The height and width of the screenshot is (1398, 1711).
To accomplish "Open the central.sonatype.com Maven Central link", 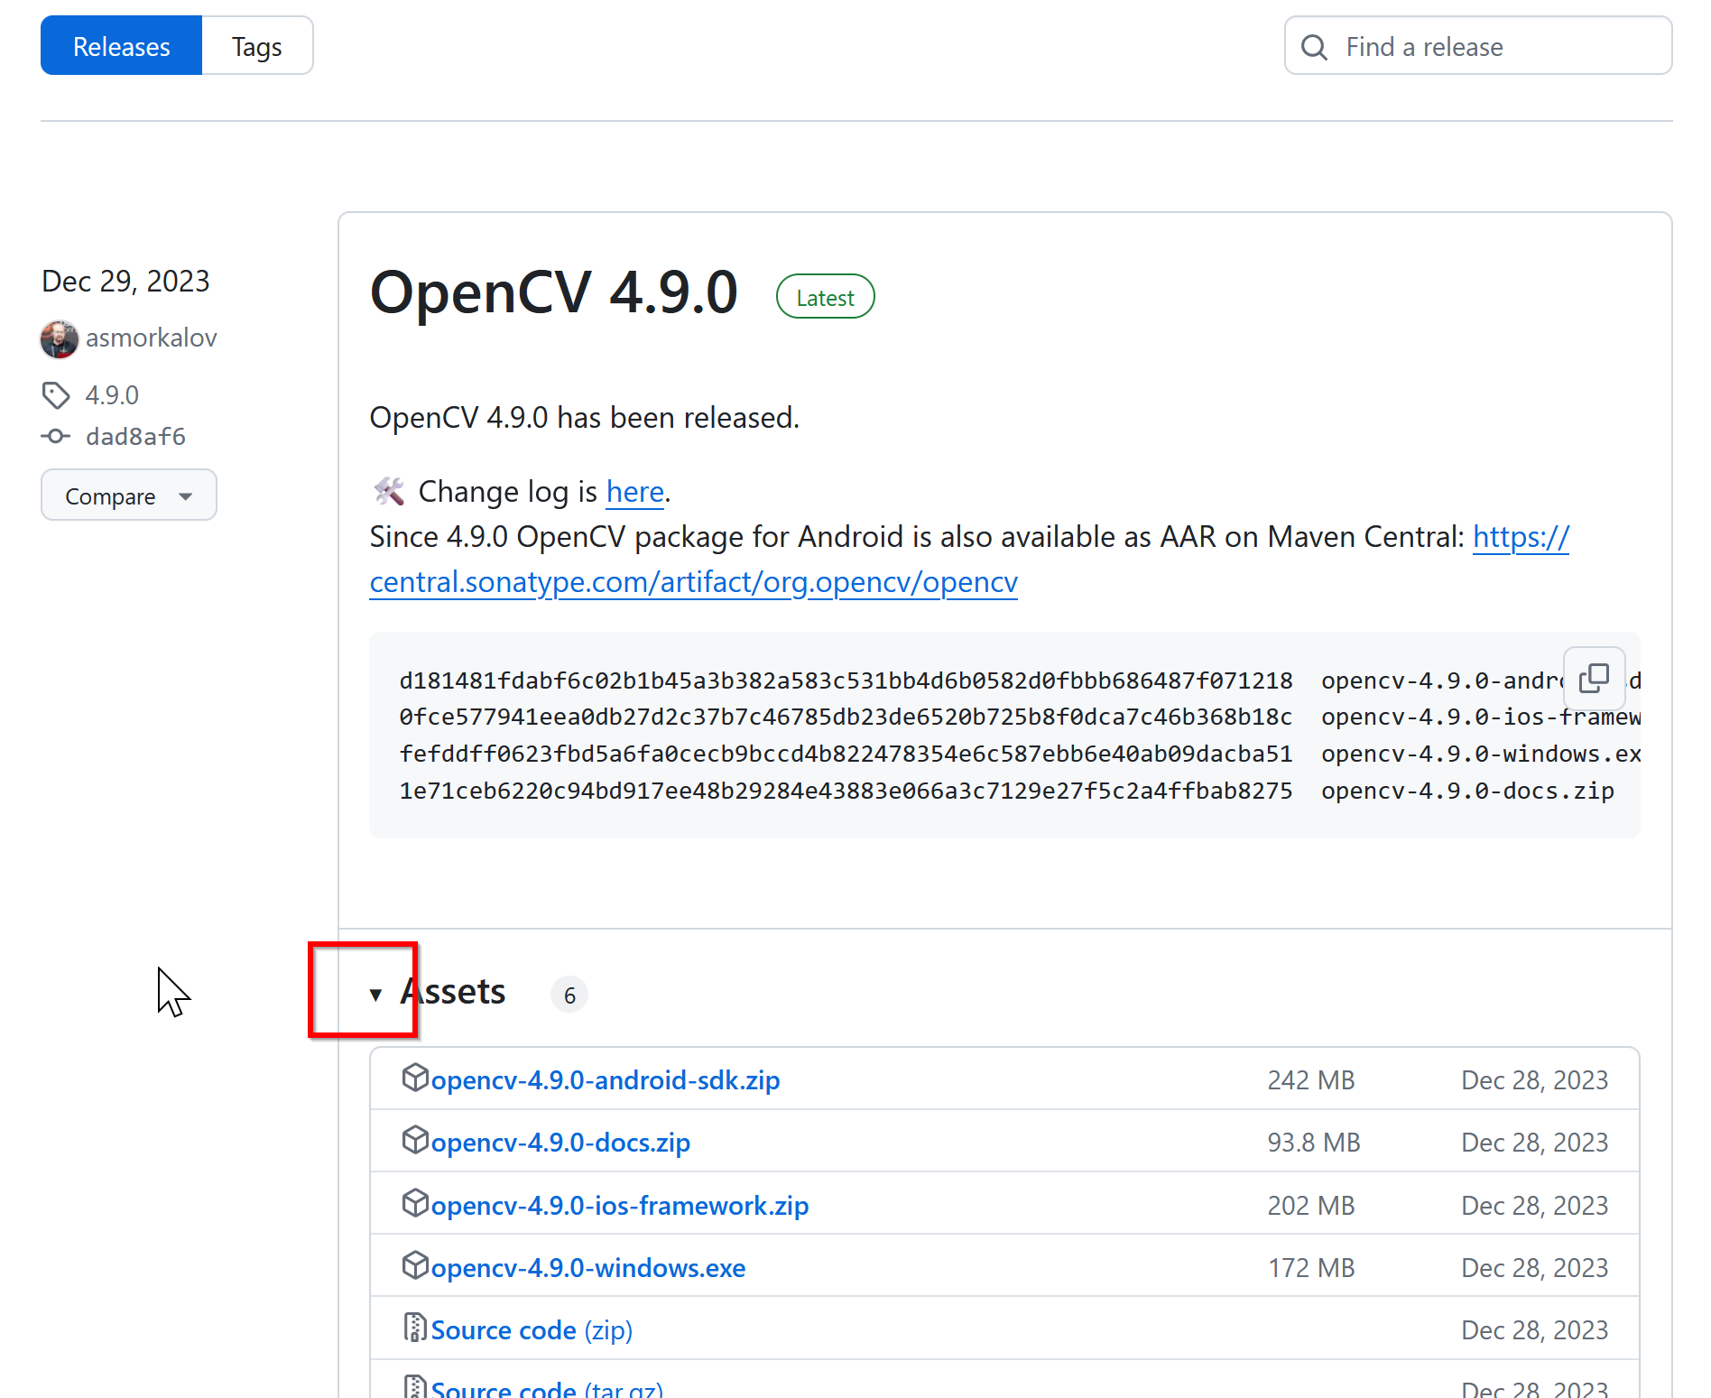I will tap(693, 582).
